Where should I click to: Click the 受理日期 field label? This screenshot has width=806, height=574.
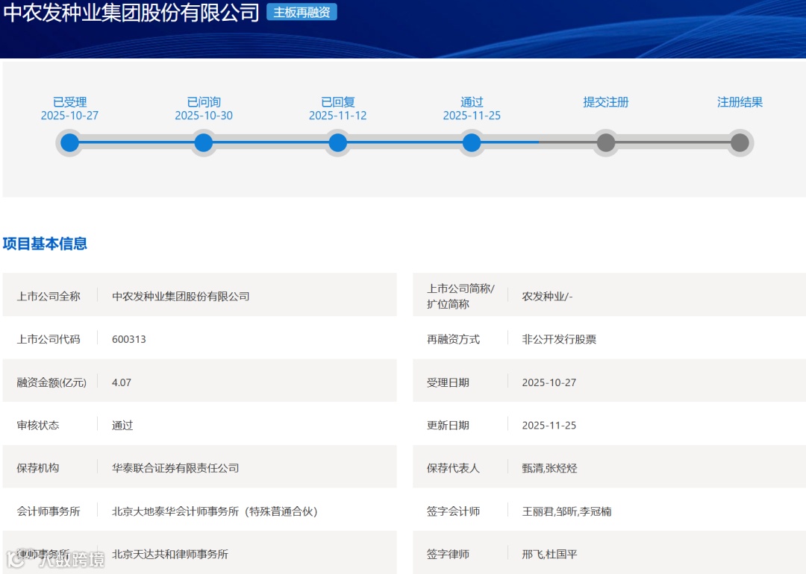(448, 382)
